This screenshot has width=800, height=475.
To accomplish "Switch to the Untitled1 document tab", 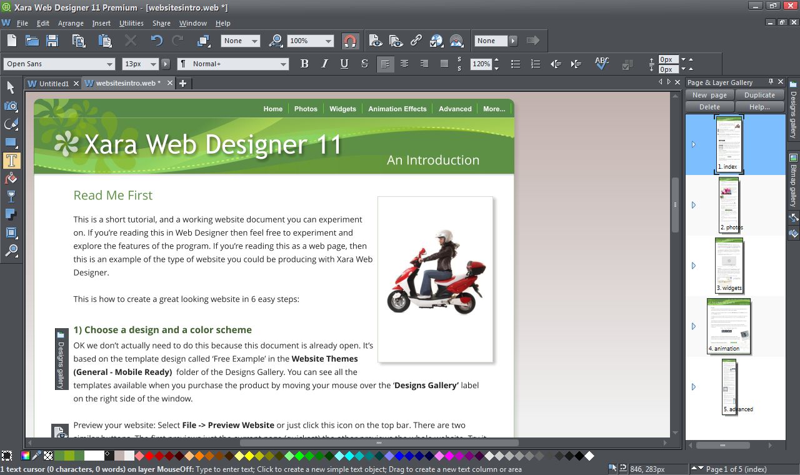I will 54,83.
